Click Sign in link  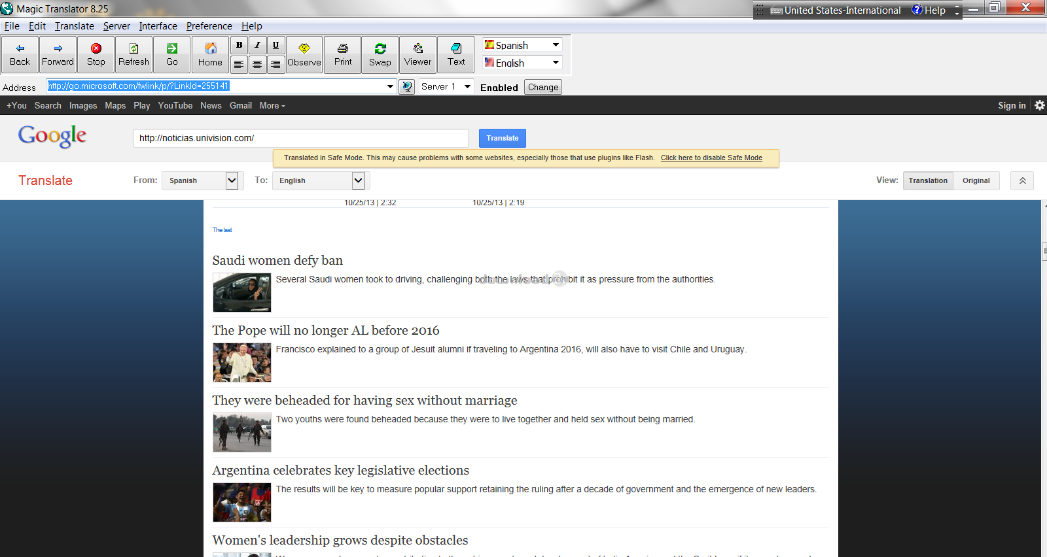pos(1012,105)
